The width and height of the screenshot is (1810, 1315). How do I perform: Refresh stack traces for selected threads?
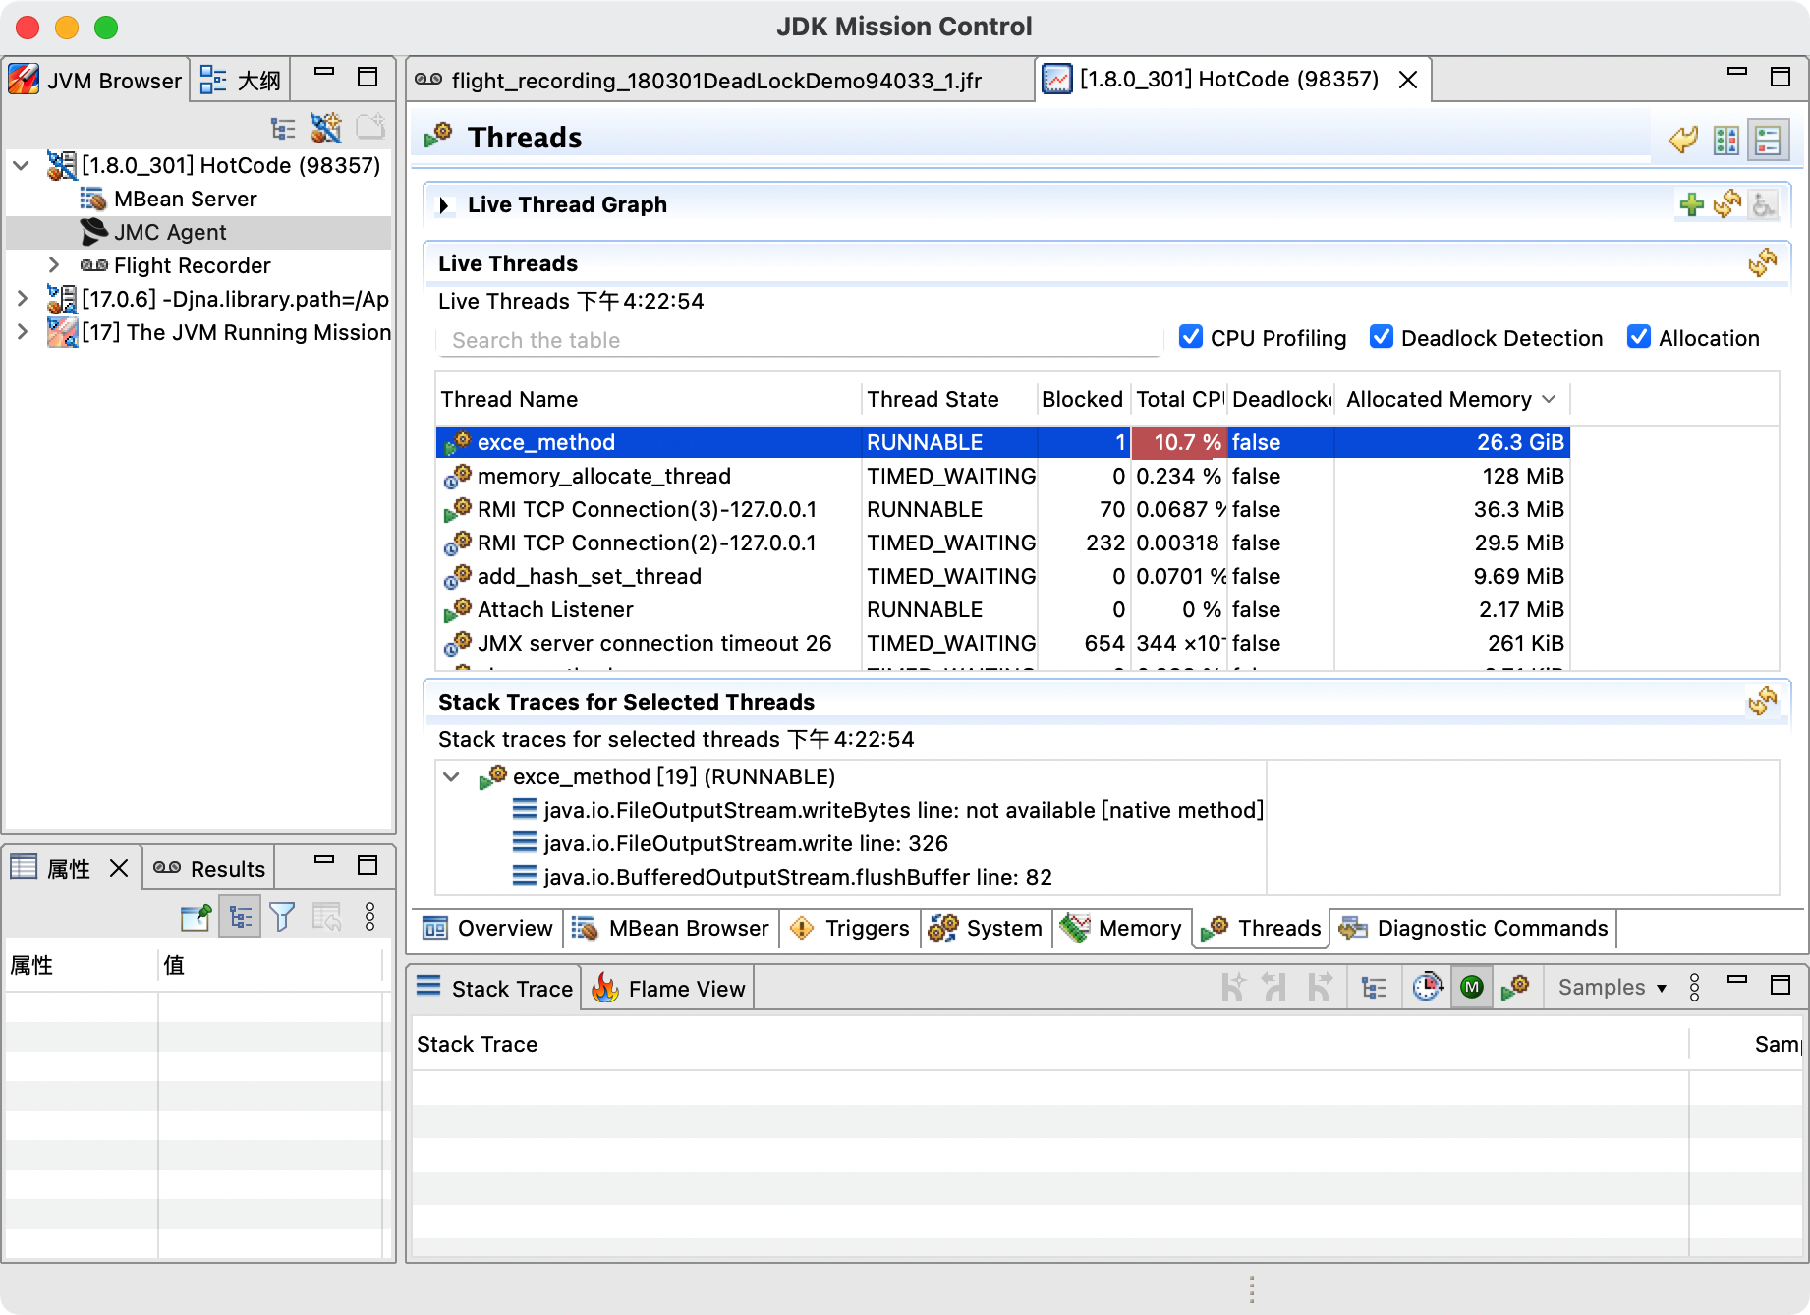point(1763,702)
